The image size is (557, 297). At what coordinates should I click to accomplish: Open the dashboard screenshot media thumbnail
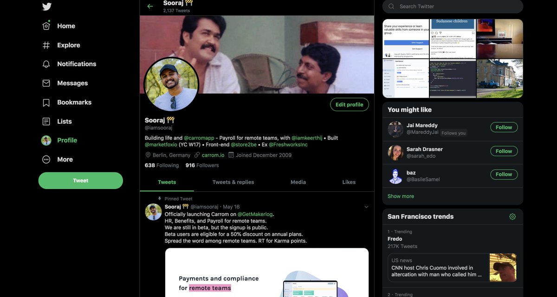(x=406, y=78)
